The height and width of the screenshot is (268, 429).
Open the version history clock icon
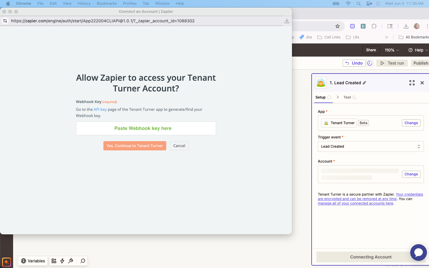tap(370, 63)
